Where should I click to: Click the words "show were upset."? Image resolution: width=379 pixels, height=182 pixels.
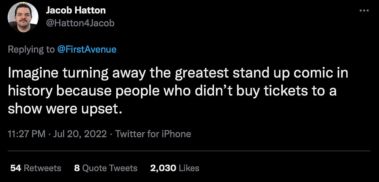click(x=65, y=109)
